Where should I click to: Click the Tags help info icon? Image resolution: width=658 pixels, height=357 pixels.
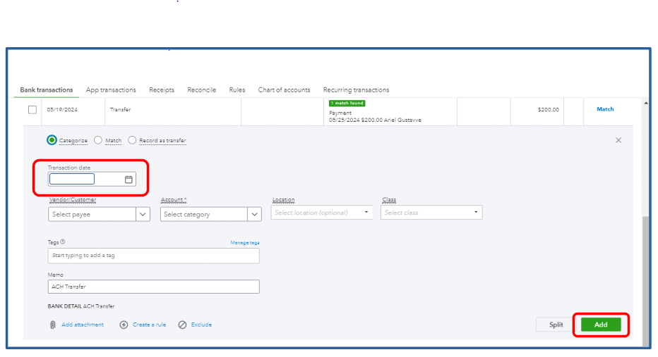click(63, 242)
